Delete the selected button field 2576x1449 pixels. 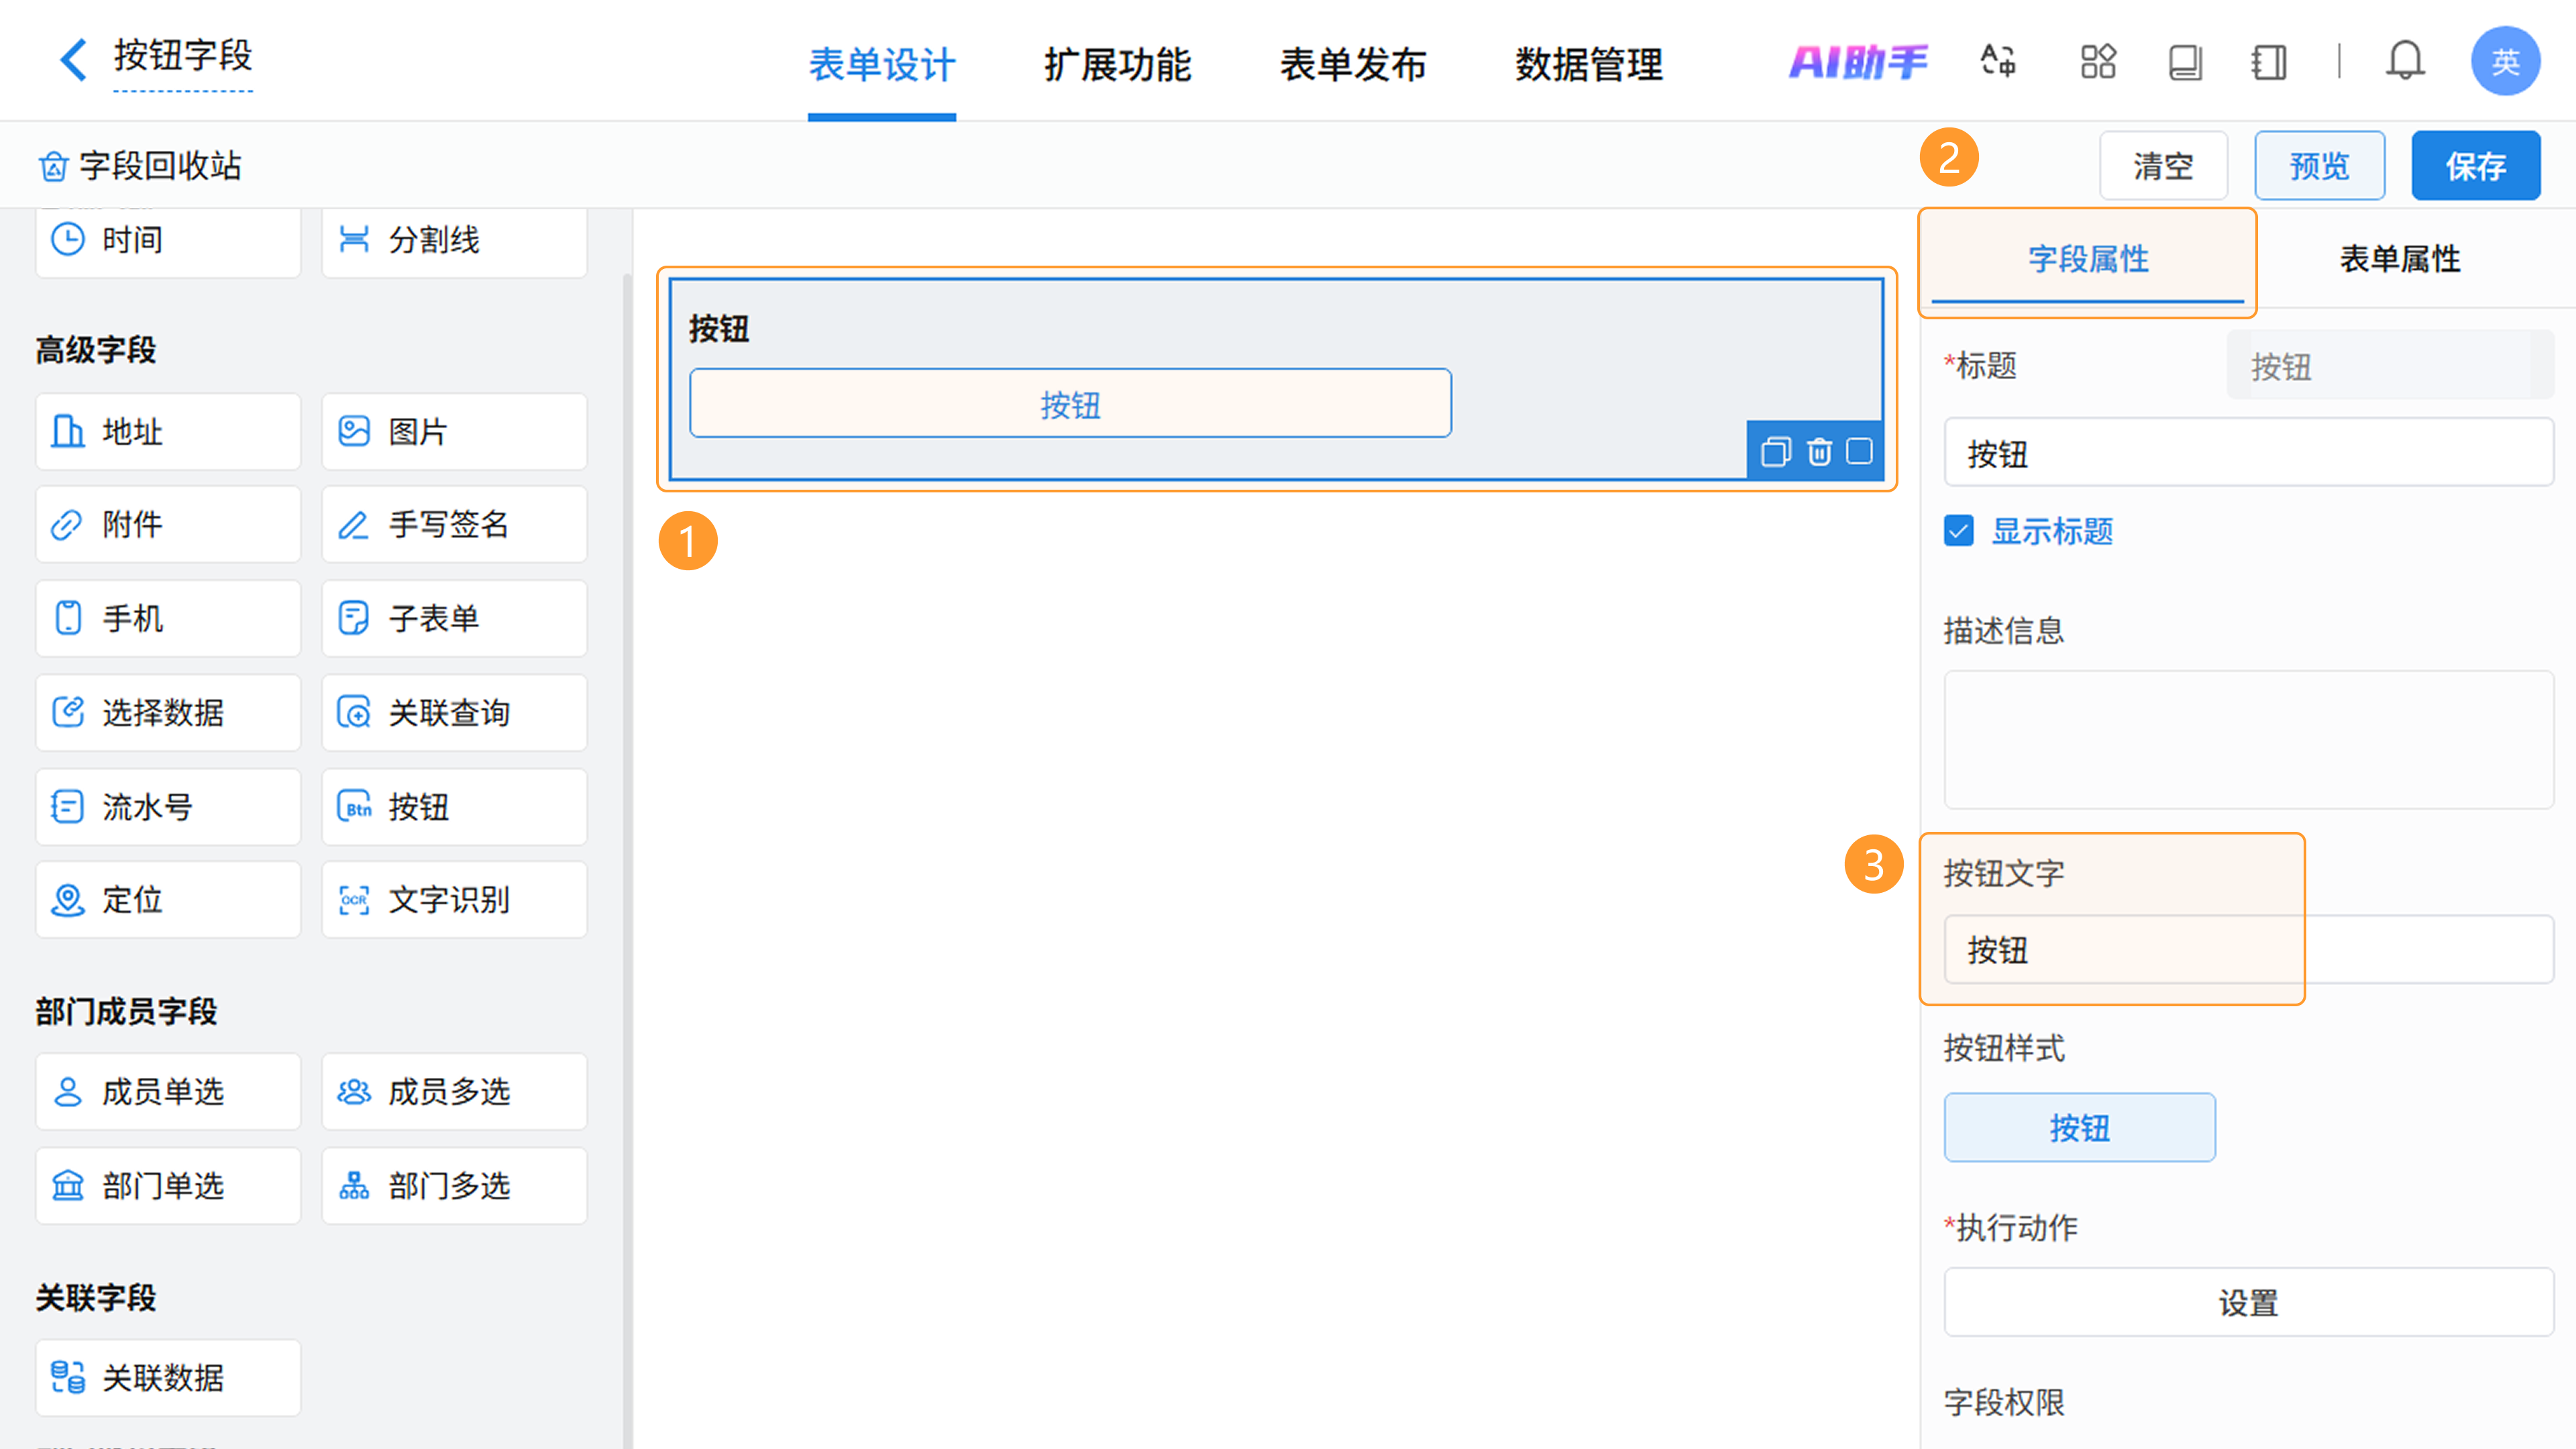[x=1819, y=452]
